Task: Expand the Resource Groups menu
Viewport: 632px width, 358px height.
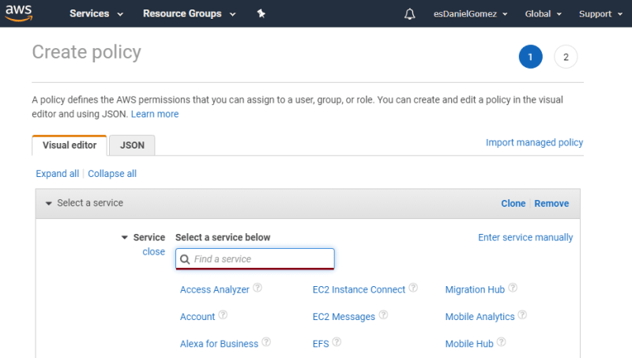Action: click(x=189, y=13)
